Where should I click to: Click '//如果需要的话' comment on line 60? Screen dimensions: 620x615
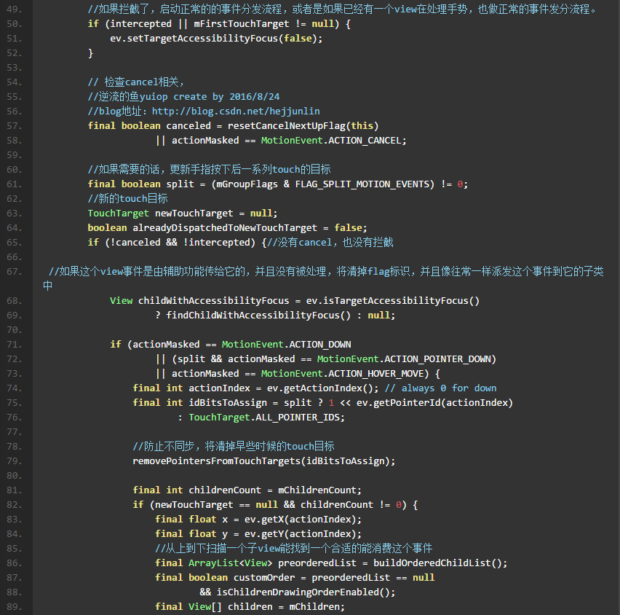tap(123, 170)
